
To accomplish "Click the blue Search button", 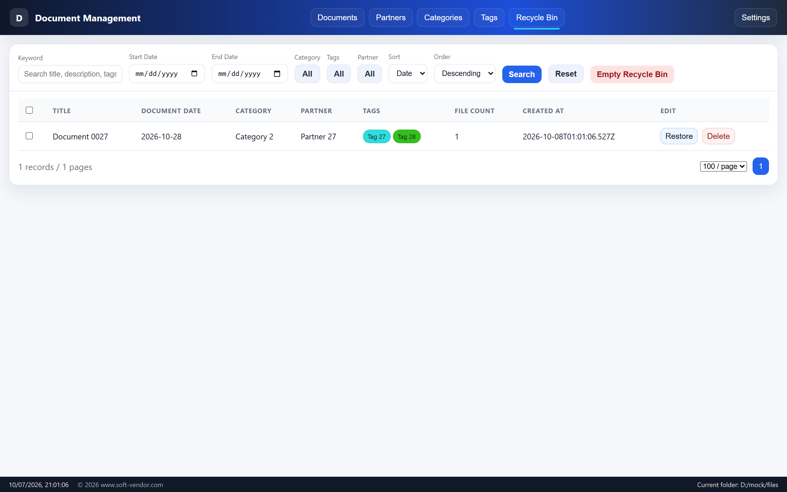I will (522, 74).
